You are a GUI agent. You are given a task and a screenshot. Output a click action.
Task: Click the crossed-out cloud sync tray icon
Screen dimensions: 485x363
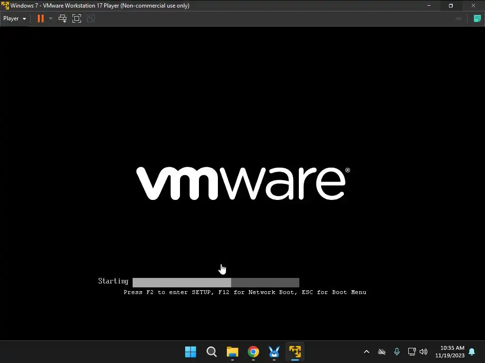pos(382,352)
